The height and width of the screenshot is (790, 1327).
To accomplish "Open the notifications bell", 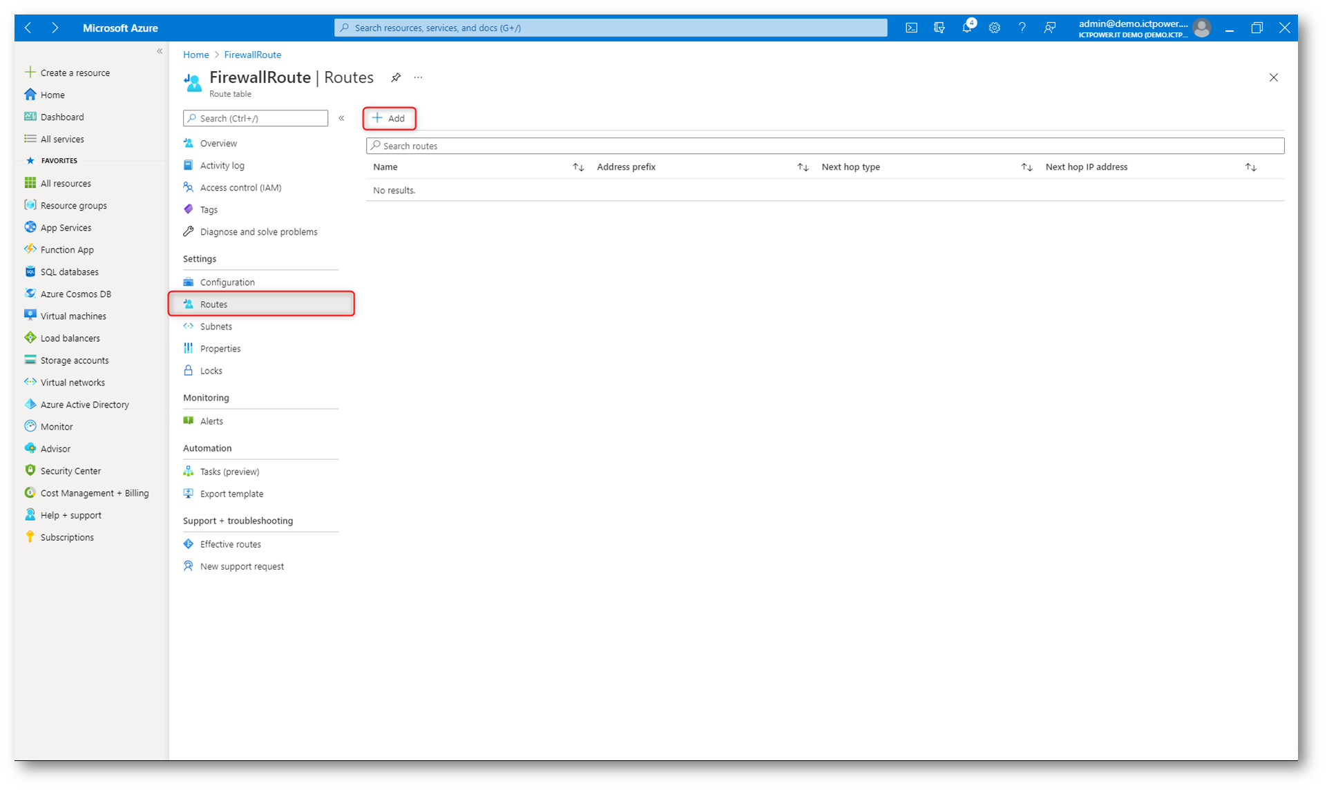I will tap(967, 28).
